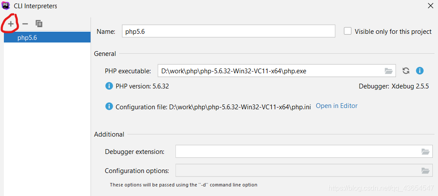This screenshot has width=438, height=196.
Task: Open the Configuration options editor folder icon
Action: (425, 170)
